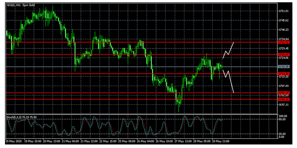Click the '21 May 06:00' time label
297x148 pixels.
pos(70,141)
